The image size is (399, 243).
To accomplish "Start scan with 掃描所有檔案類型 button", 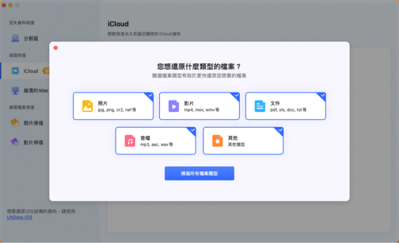I will 199,173.
